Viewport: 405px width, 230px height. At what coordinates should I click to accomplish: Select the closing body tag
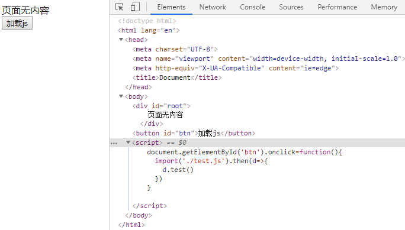pos(139,216)
